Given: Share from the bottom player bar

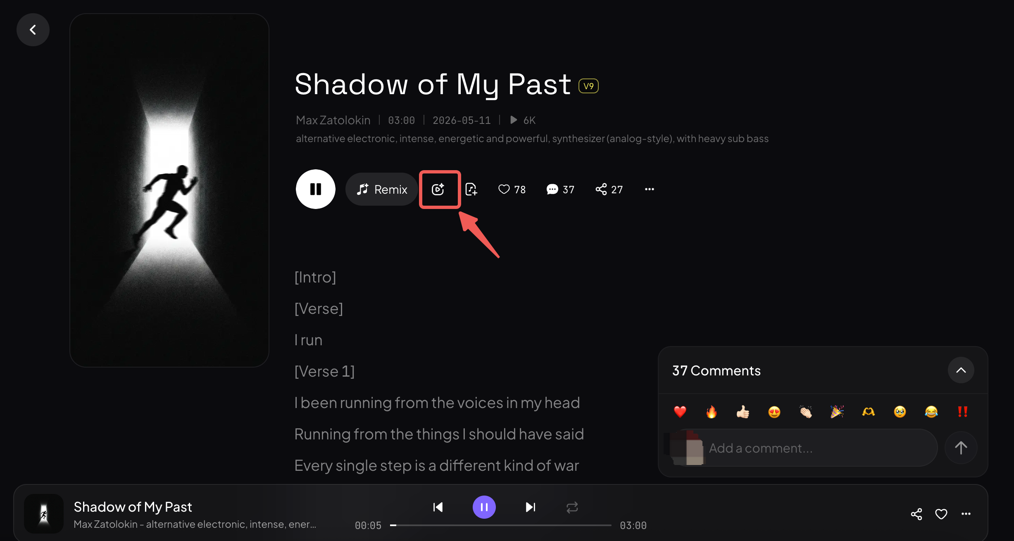Looking at the screenshot, I should pyautogui.click(x=916, y=514).
